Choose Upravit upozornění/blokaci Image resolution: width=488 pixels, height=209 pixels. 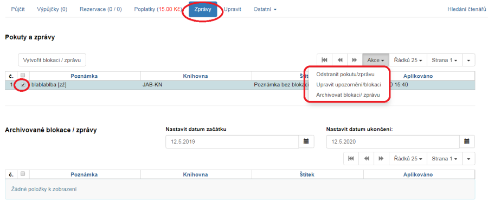[x=349, y=84]
